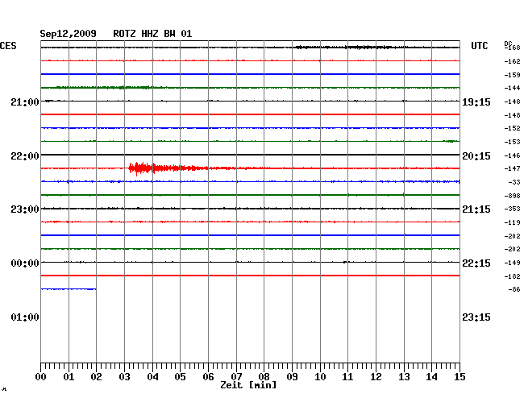Click the 20:15 UTC time label
This screenshot has height=398, width=524.
[x=476, y=156]
